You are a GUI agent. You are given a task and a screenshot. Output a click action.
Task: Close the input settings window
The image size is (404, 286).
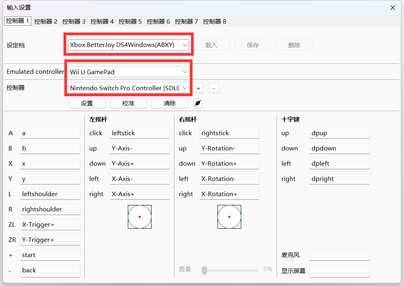click(393, 8)
